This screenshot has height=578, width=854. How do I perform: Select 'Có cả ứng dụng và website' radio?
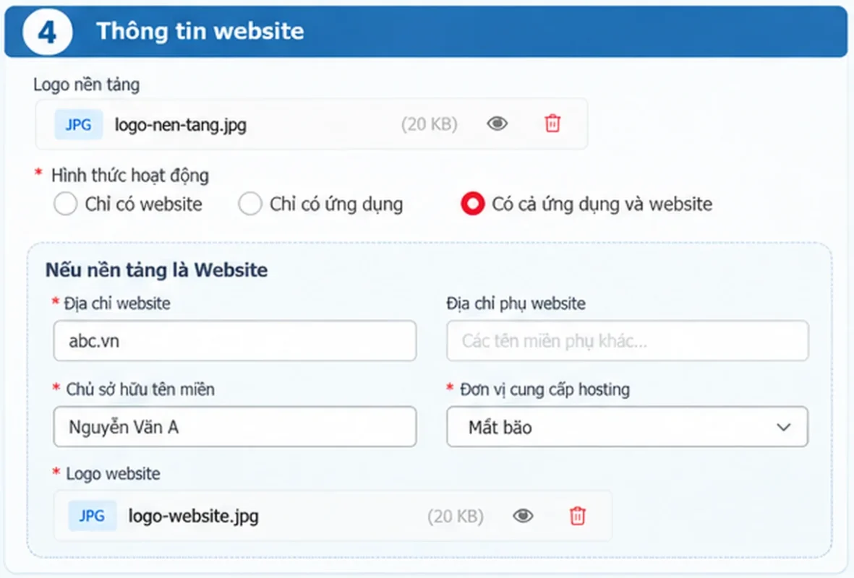click(x=472, y=204)
